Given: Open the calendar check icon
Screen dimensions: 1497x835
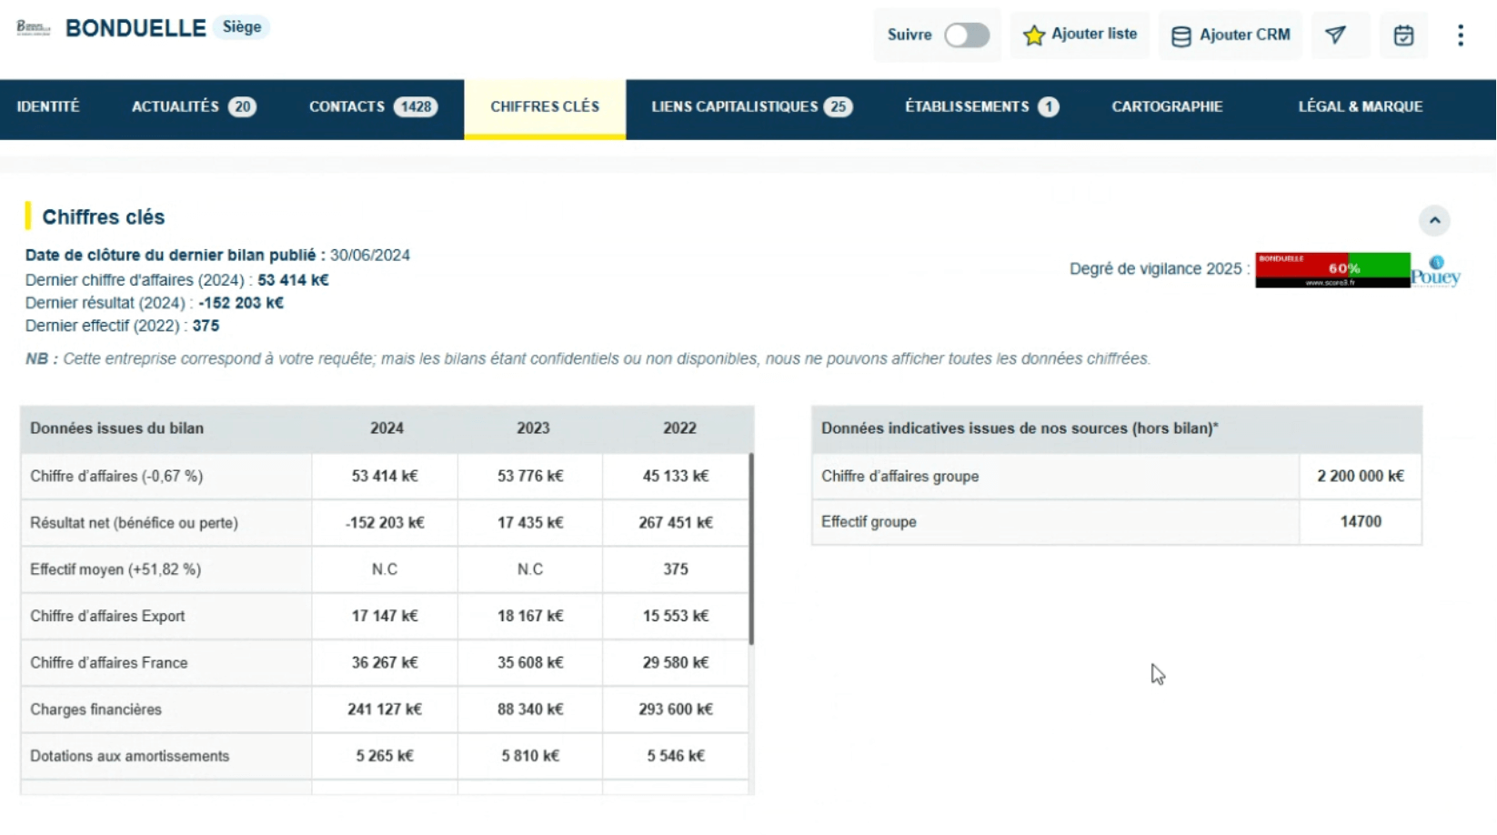Looking at the screenshot, I should pos(1403,35).
